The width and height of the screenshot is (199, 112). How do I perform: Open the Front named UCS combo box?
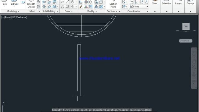point(139,7)
